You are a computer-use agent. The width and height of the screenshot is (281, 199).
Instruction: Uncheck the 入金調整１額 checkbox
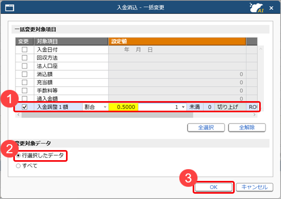tap(24, 107)
